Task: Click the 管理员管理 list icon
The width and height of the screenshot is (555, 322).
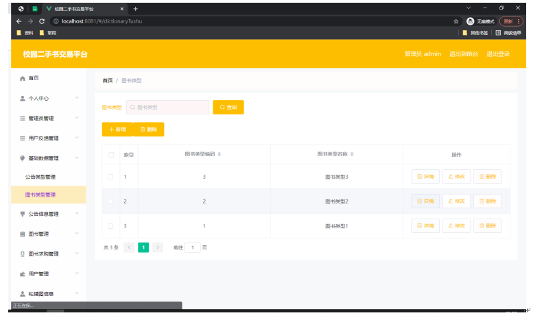Action: pos(23,119)
